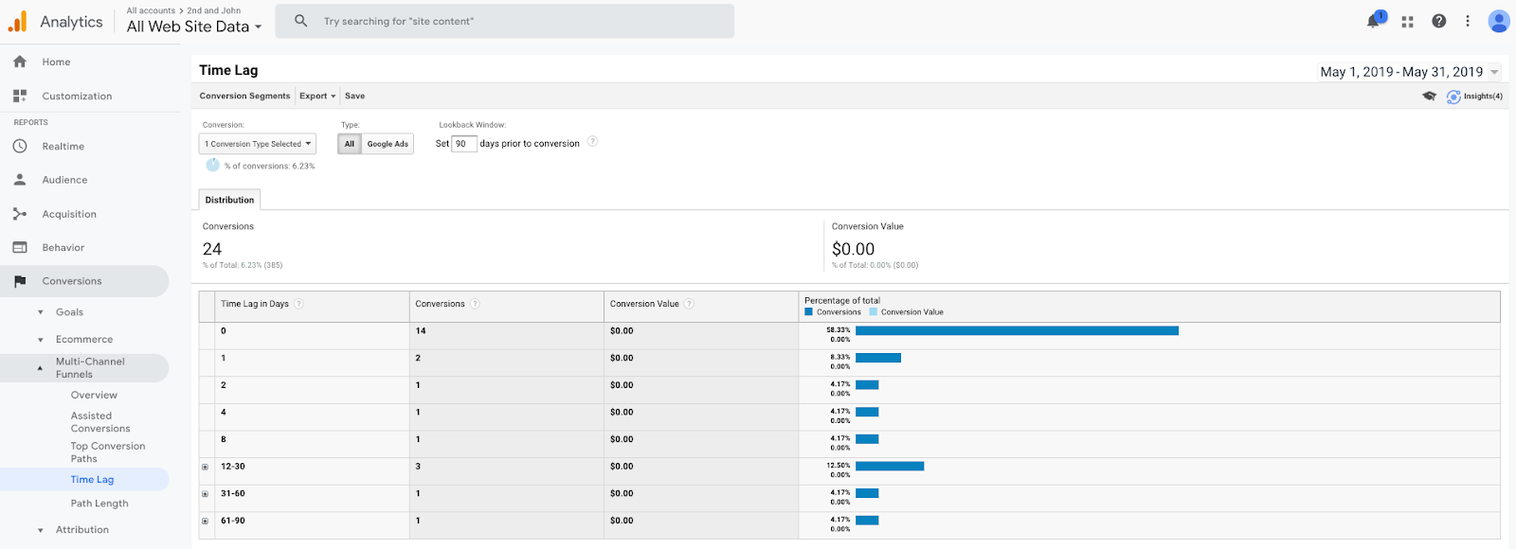Click the Conversion Value legend swatch
This screenshot has width=1516, height=549.
pos(873,312)
